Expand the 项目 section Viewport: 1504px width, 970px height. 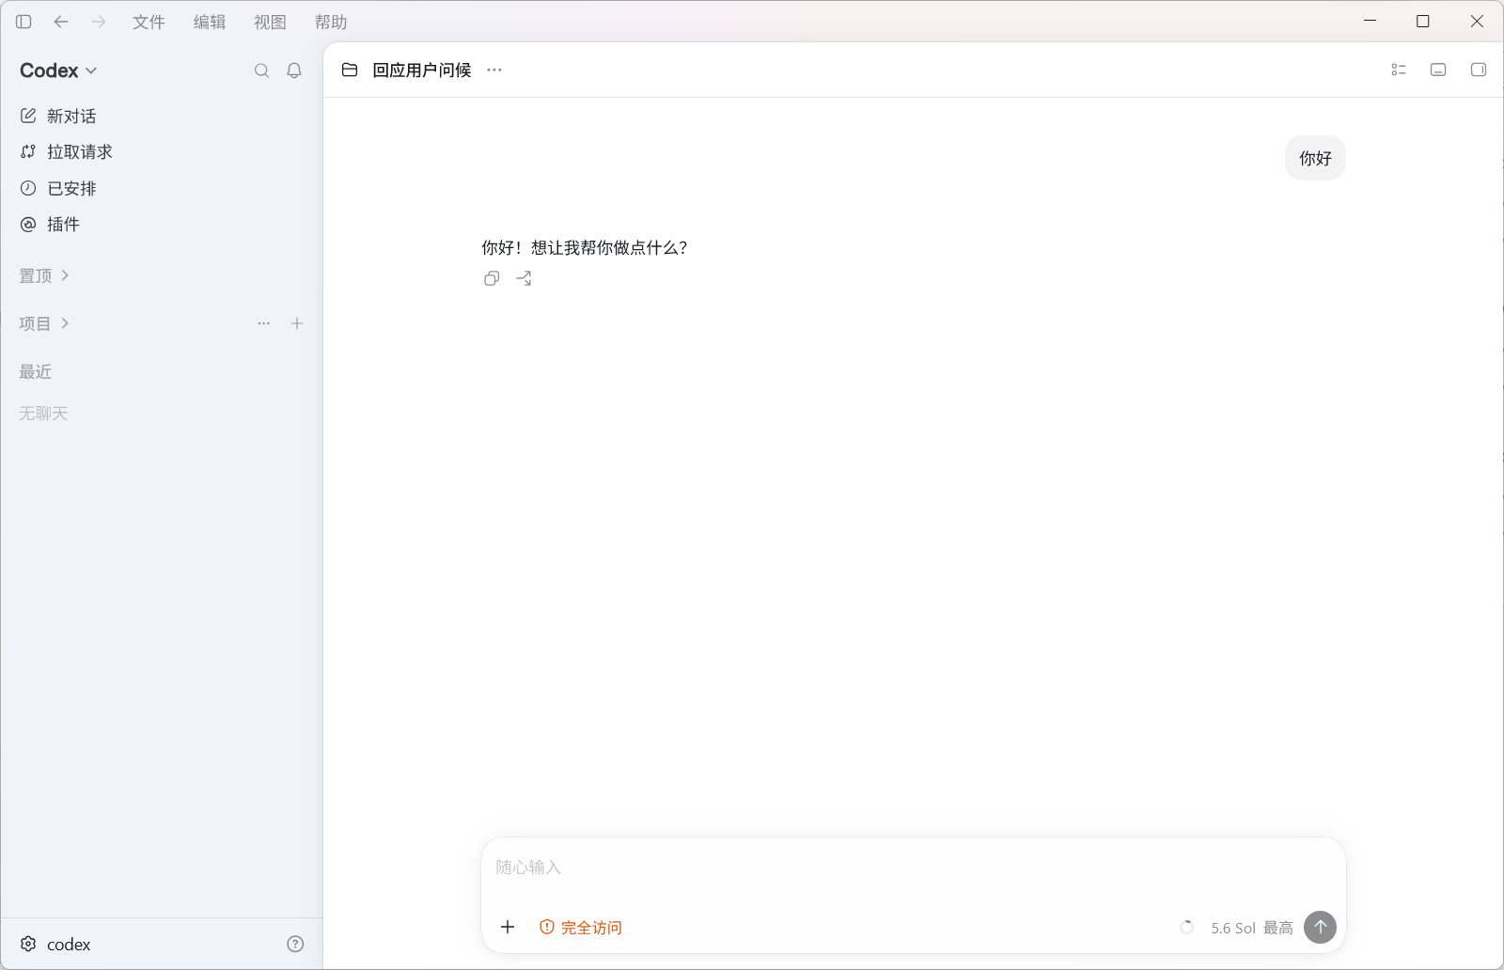(44, 323)
